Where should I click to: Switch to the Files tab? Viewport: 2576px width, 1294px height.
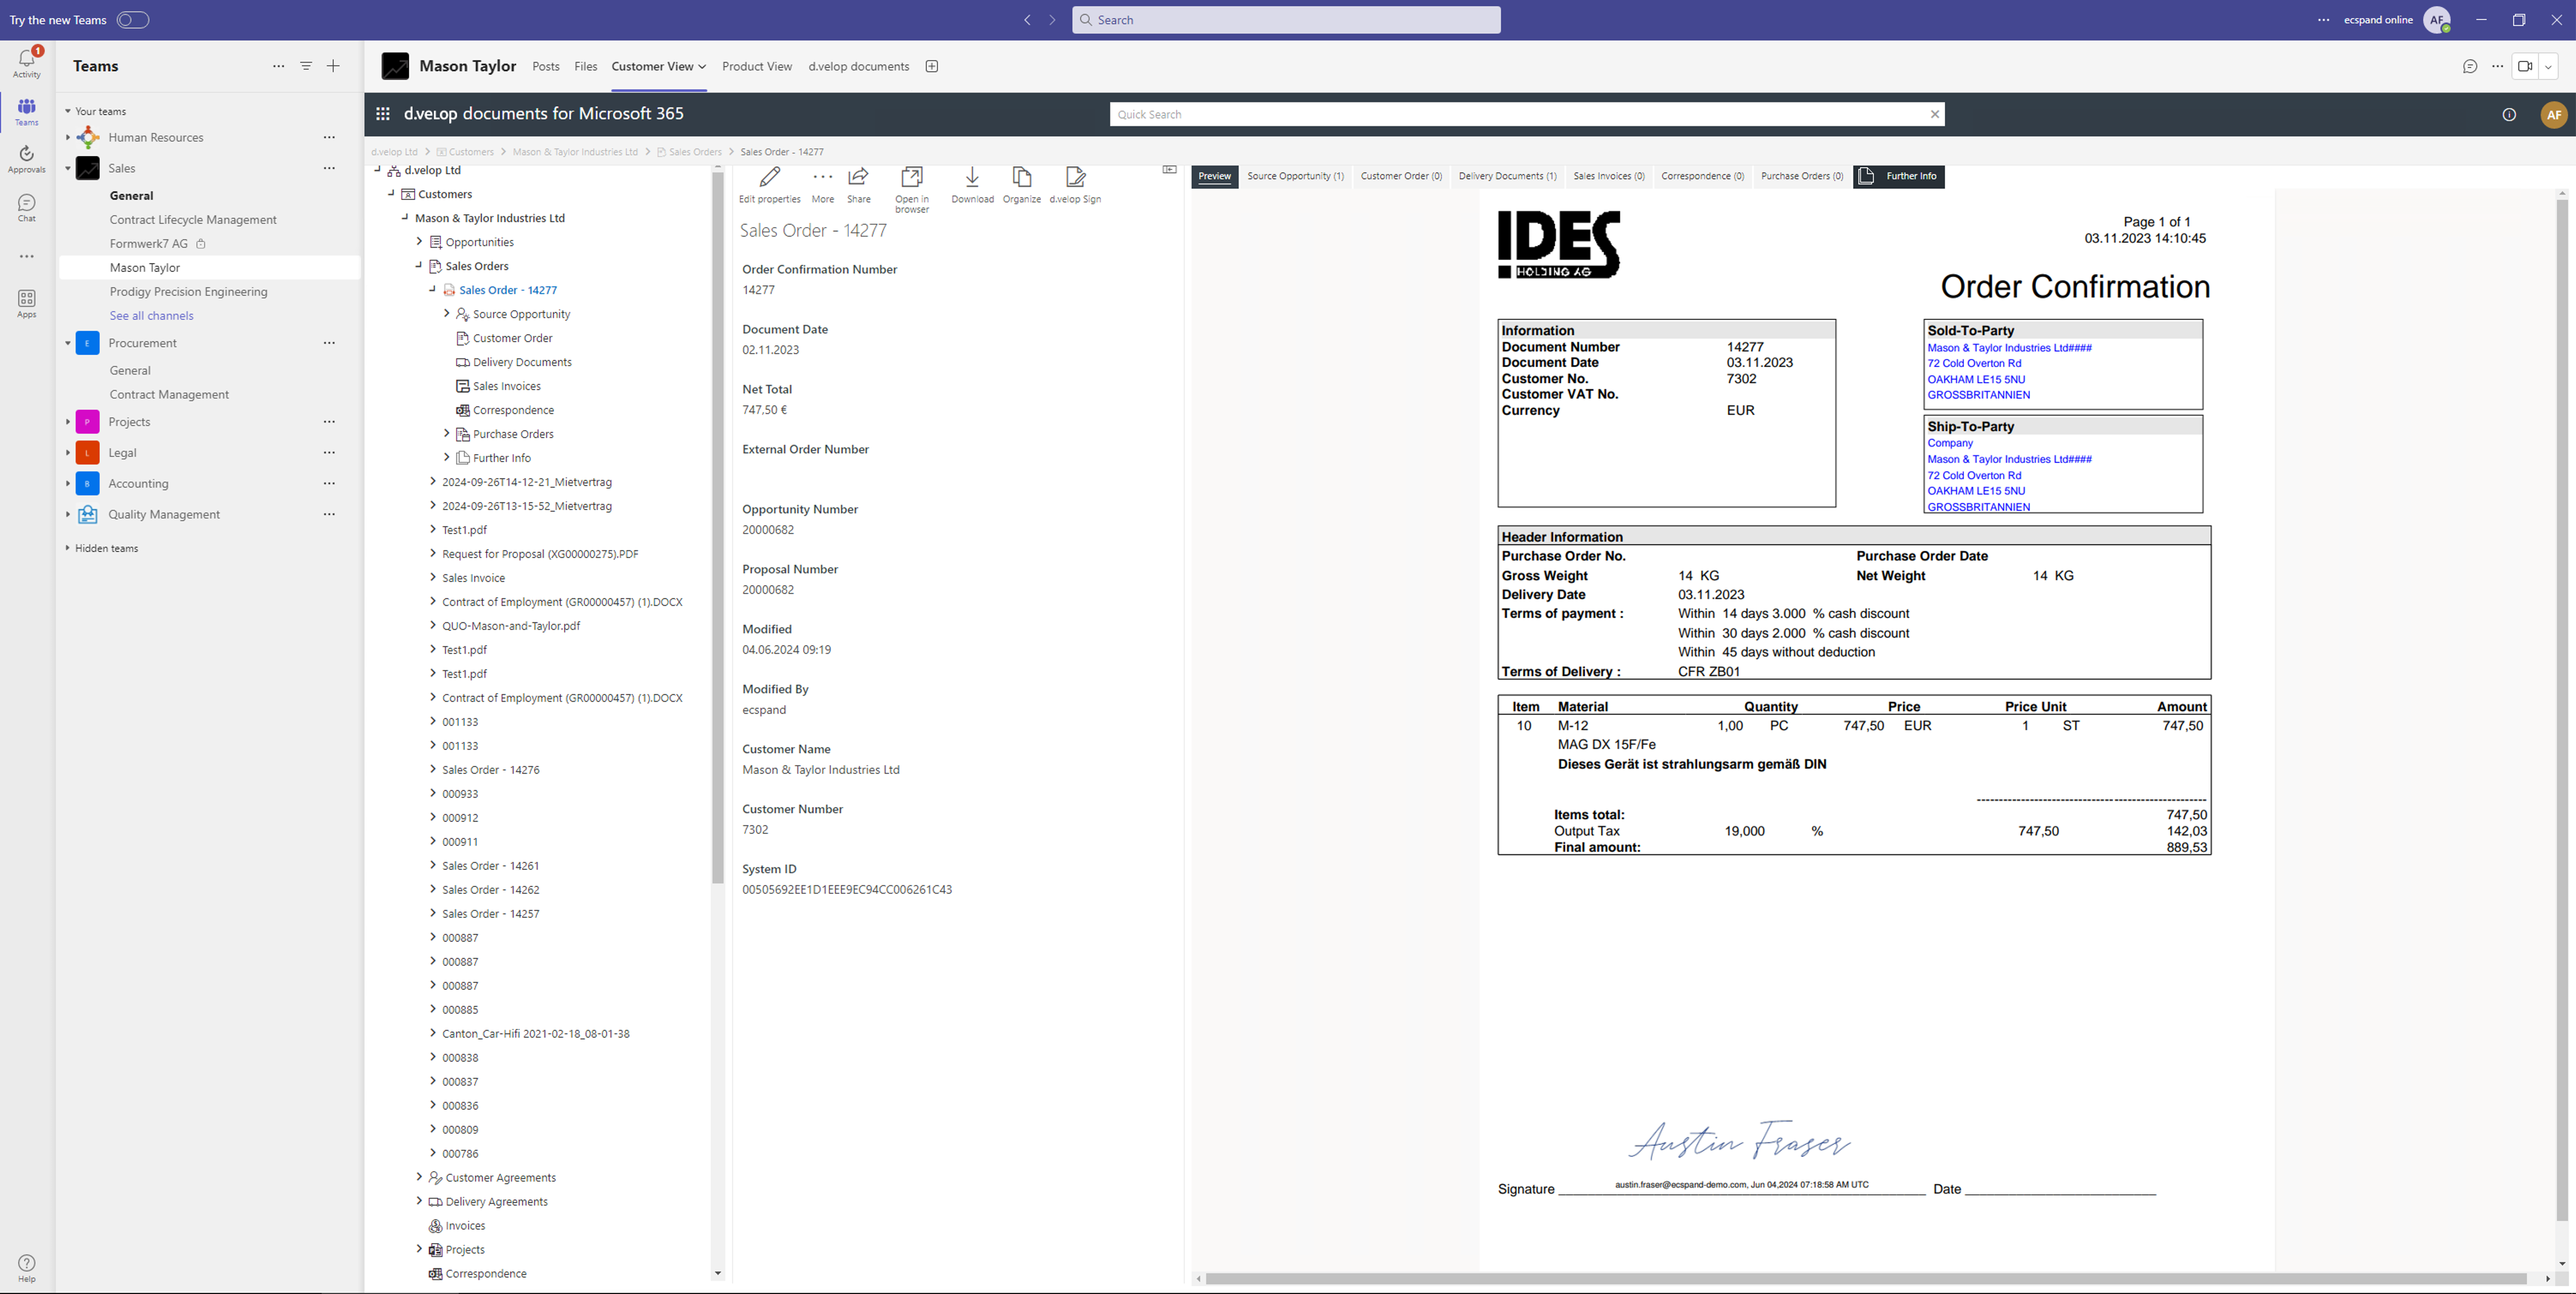coord(586,66)
